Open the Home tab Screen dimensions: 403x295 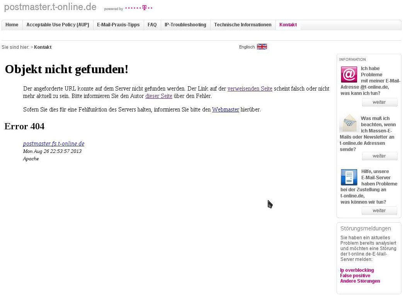point(12,25)
